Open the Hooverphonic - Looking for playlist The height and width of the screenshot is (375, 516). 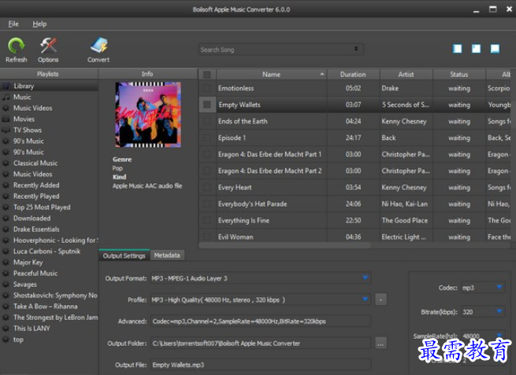tap(49, 241)
